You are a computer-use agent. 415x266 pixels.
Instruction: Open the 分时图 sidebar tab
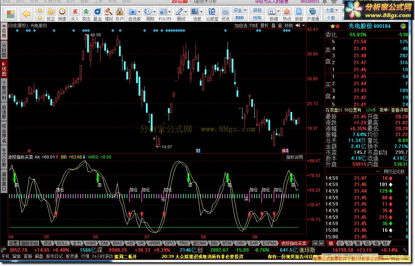[x=4, y=50]
